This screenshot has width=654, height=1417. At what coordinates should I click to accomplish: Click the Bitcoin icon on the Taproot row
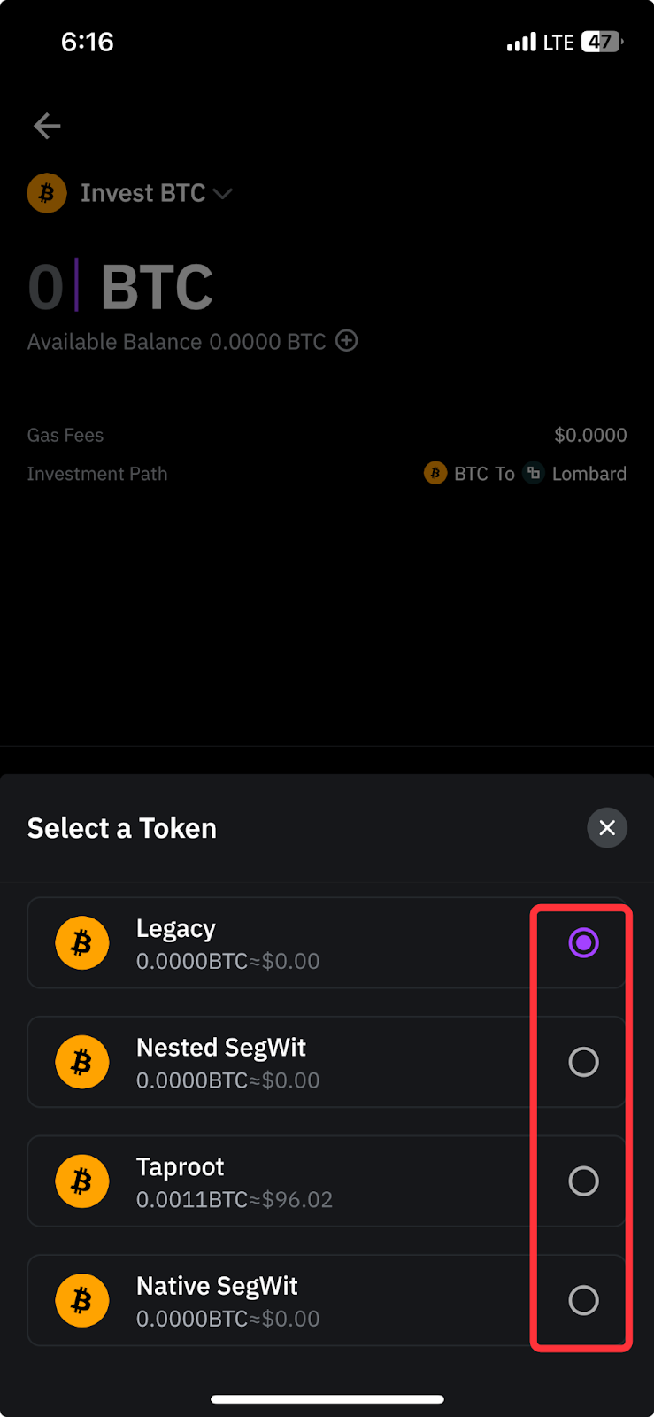(82, 1181)
